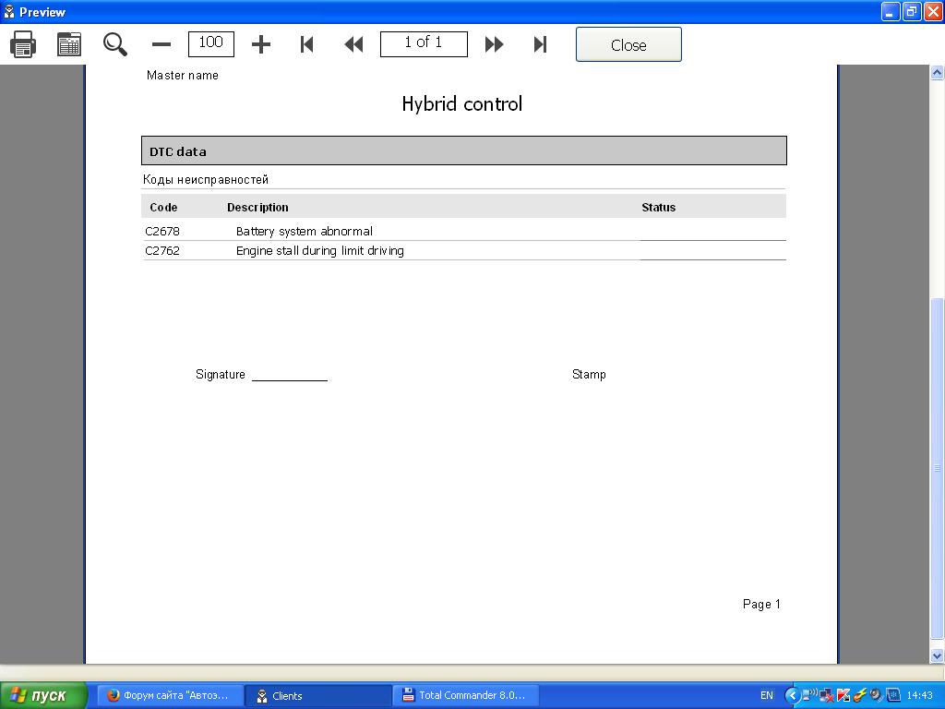Click the vertical scrollbar thumb
The width and height of the screenshot is (945, 709).
click(x=938, y=468)
